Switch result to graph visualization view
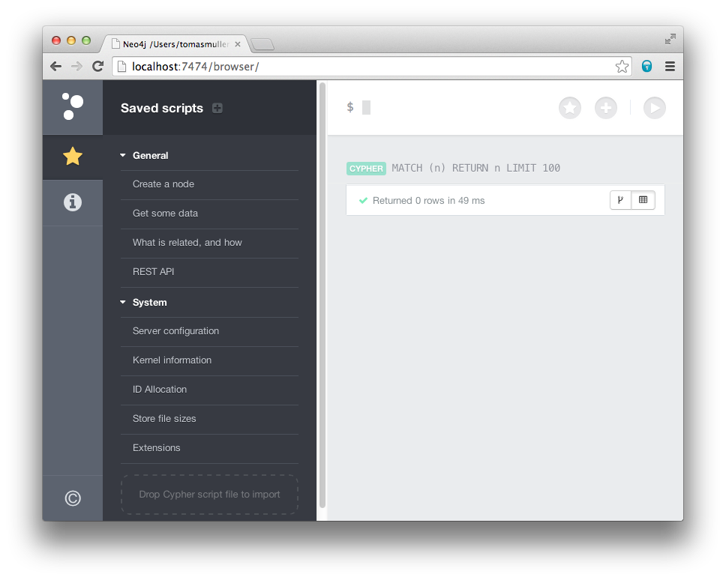The width and height of the screenshot is (726, 580). click(620, 200)
